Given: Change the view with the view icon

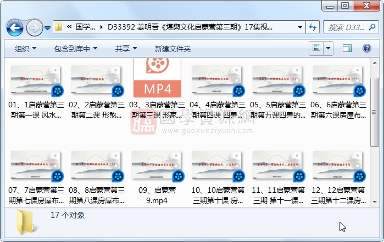Looking at the screenshot, I should pos(316,48).
